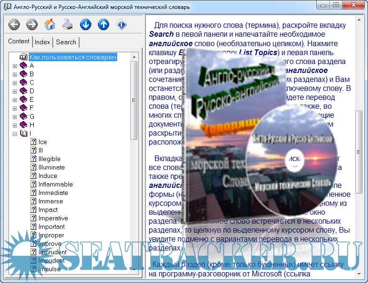Open the Imperative topic
The height and width of the screenshot is (283, 368).
pos(53,218)
